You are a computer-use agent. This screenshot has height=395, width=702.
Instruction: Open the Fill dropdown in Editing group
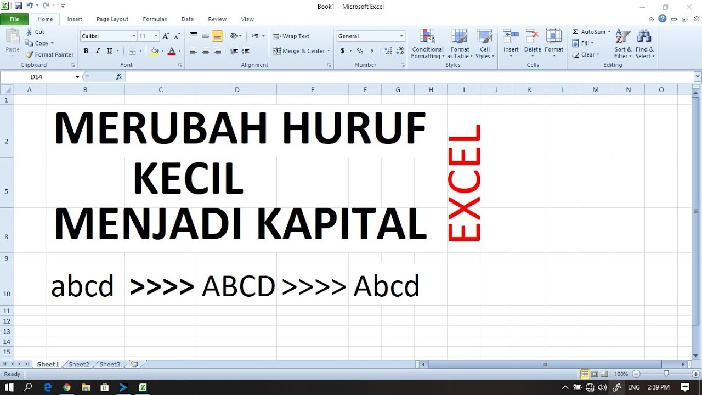click(x=583, y=43)
